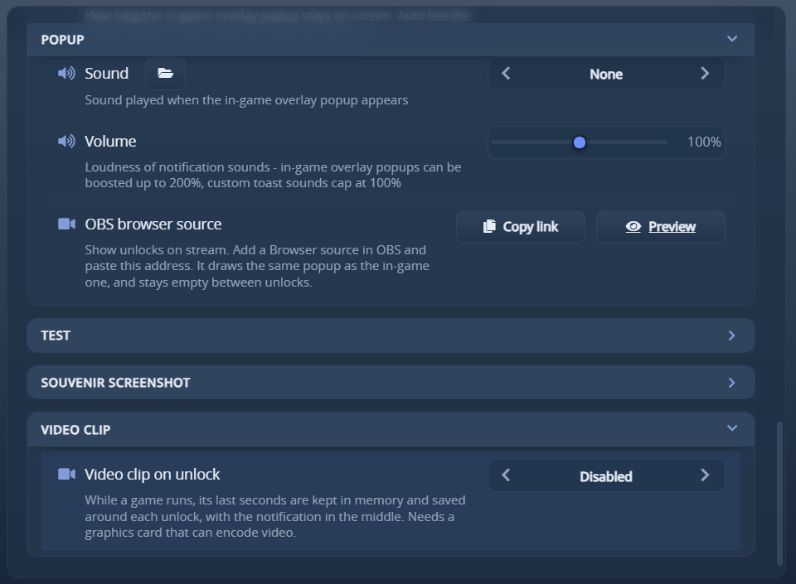
Task: Click the 'OBS browser source' label
Action: 153,224
